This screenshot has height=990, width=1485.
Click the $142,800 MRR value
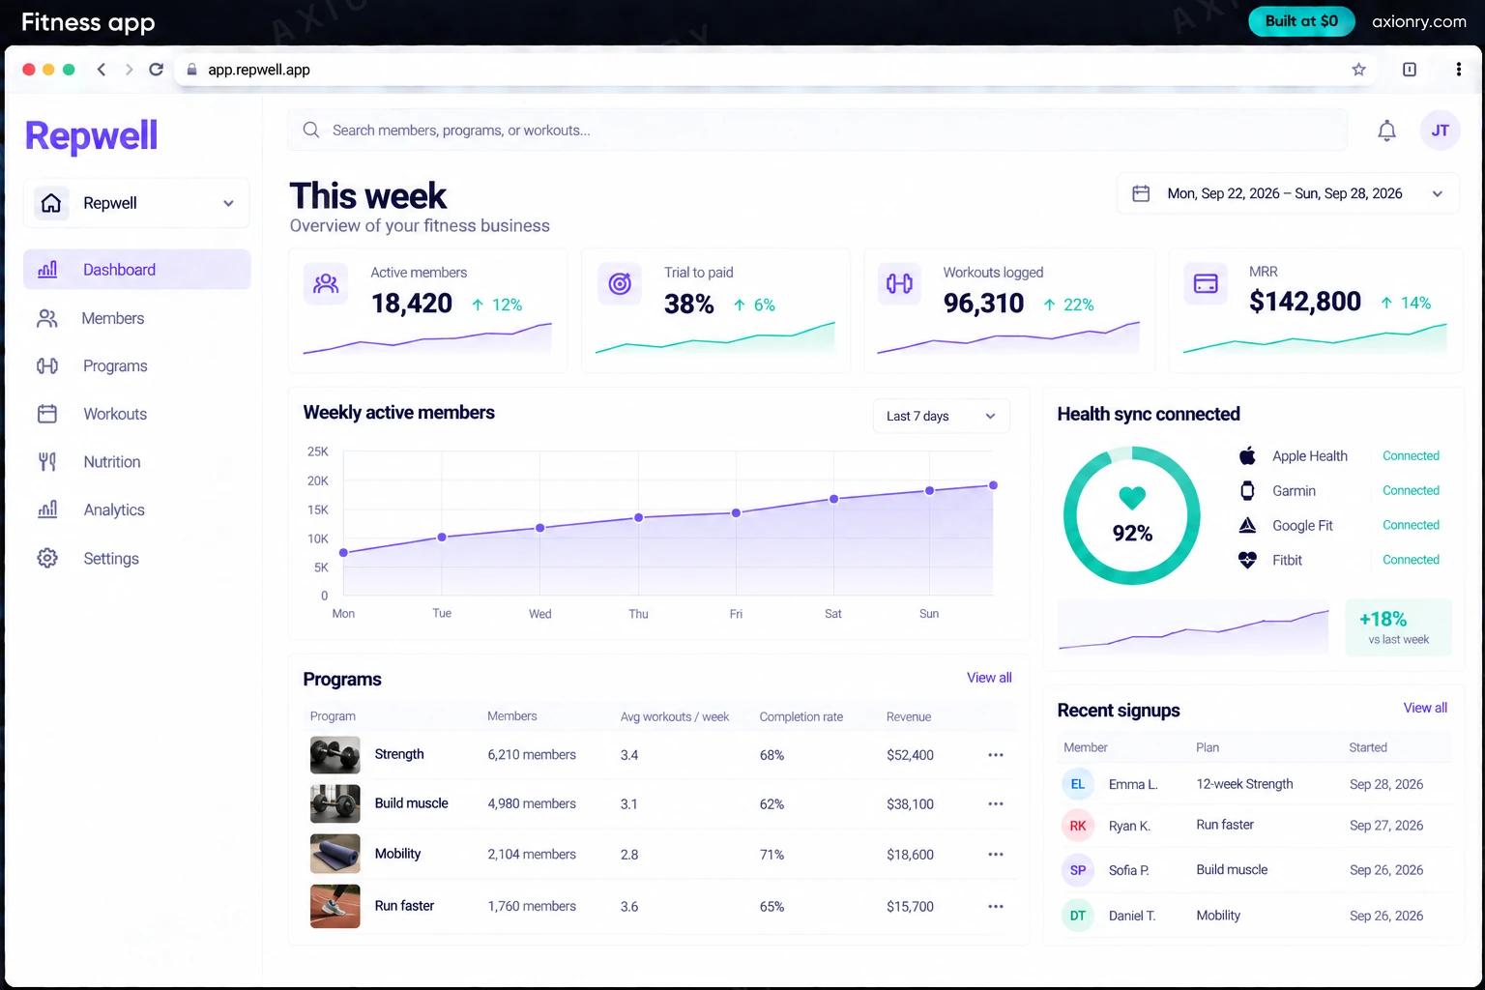tap(1305, 302)
